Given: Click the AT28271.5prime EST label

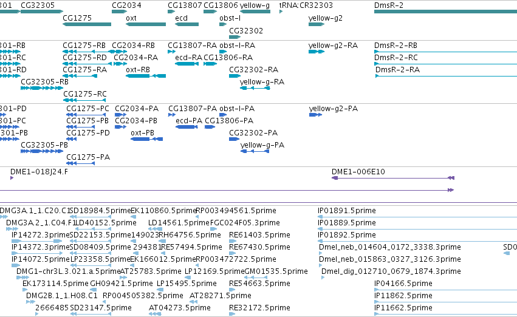Looking at the screenshot, I should point(221,296).
